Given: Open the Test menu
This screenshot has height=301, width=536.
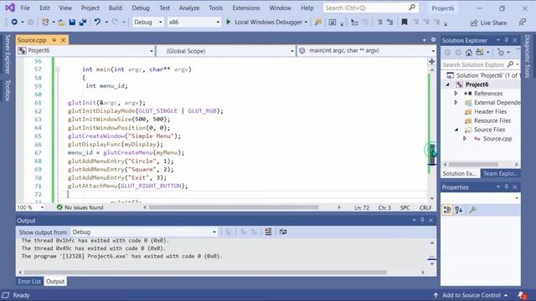Looking at the screenshot, I should [x=164, y=8].
